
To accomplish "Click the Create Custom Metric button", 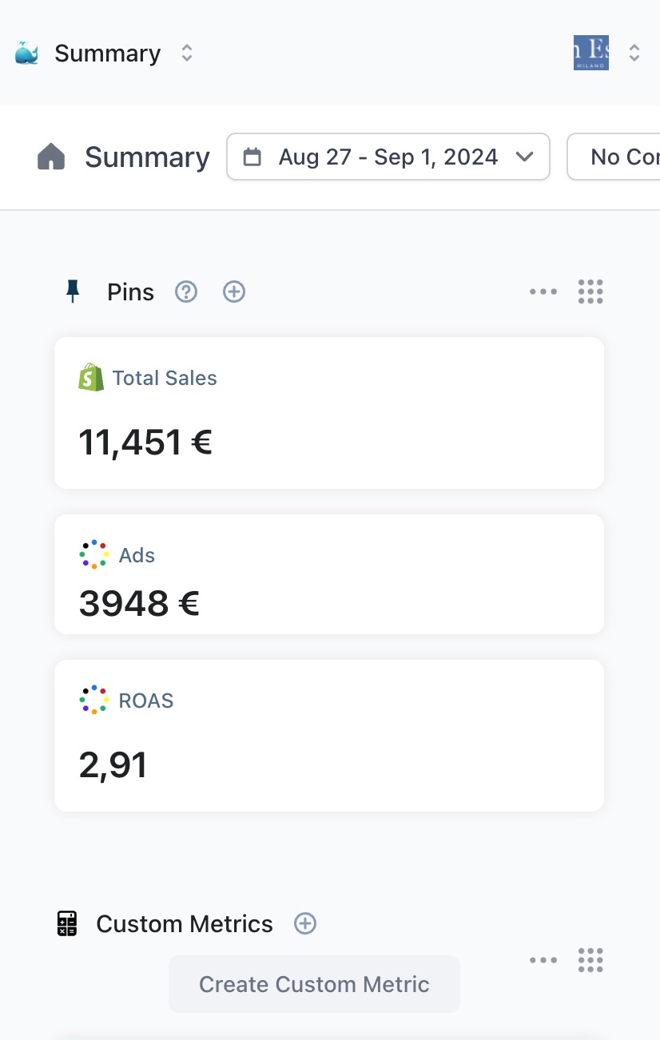I will pyautogui.click(x=314, y=984).
